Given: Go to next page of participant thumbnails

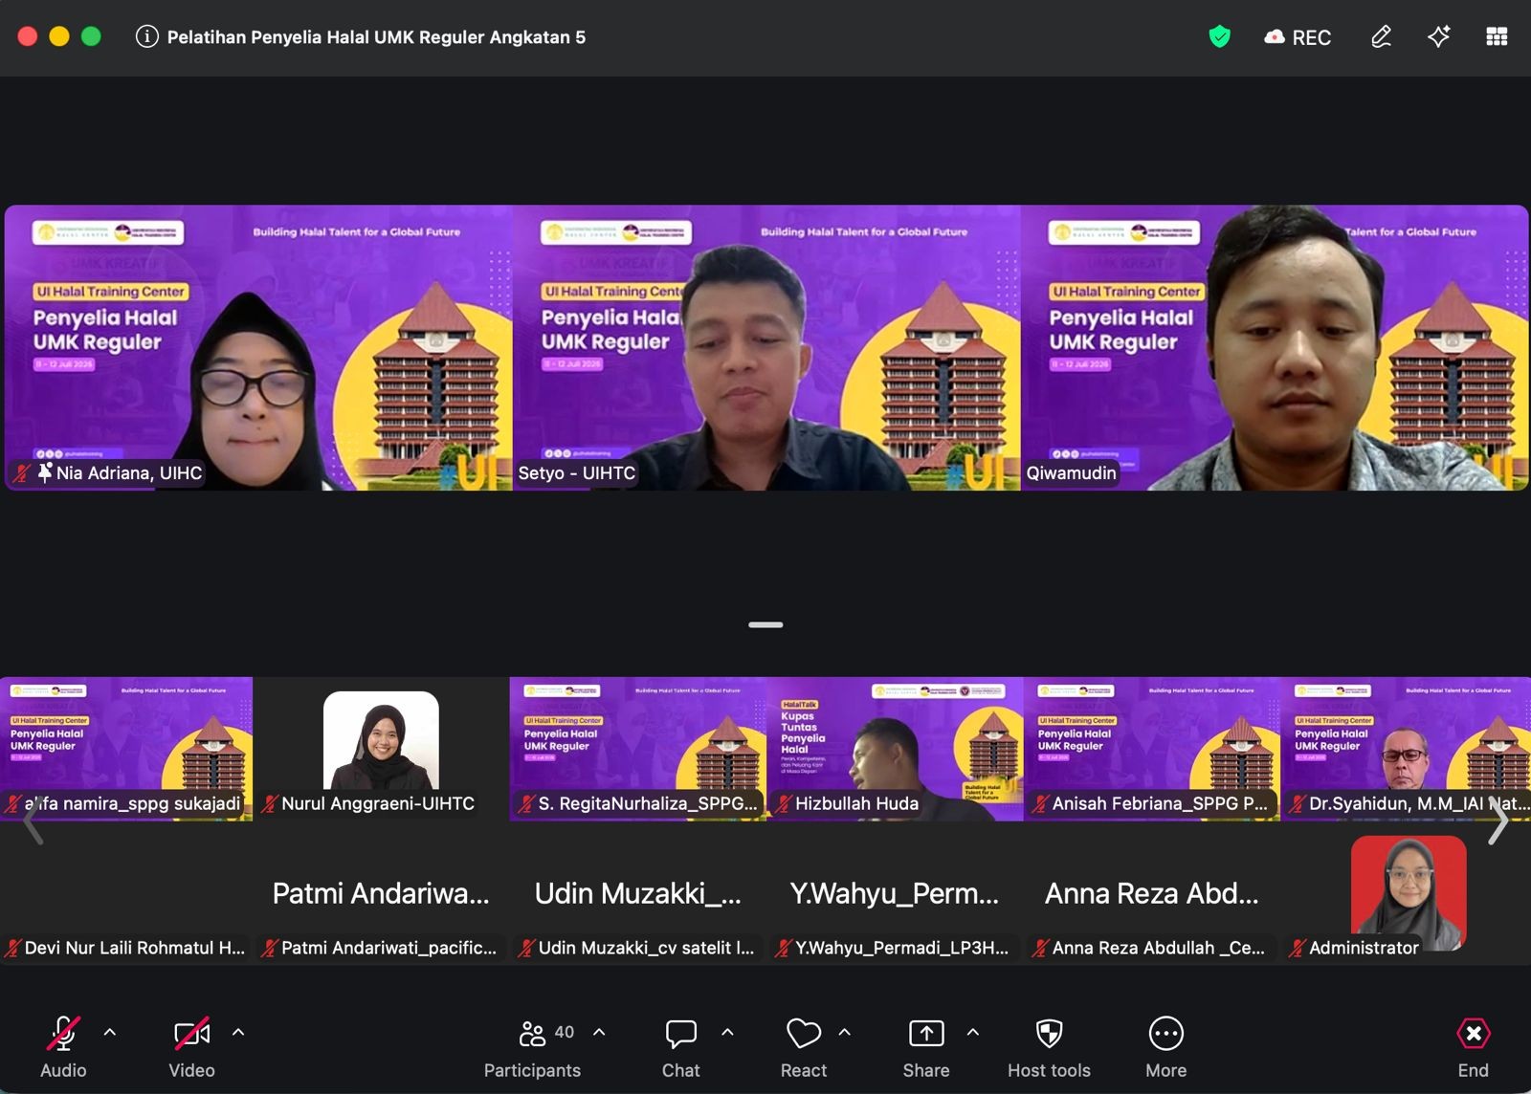Looking at the screenshot, I should [1498, 820].
